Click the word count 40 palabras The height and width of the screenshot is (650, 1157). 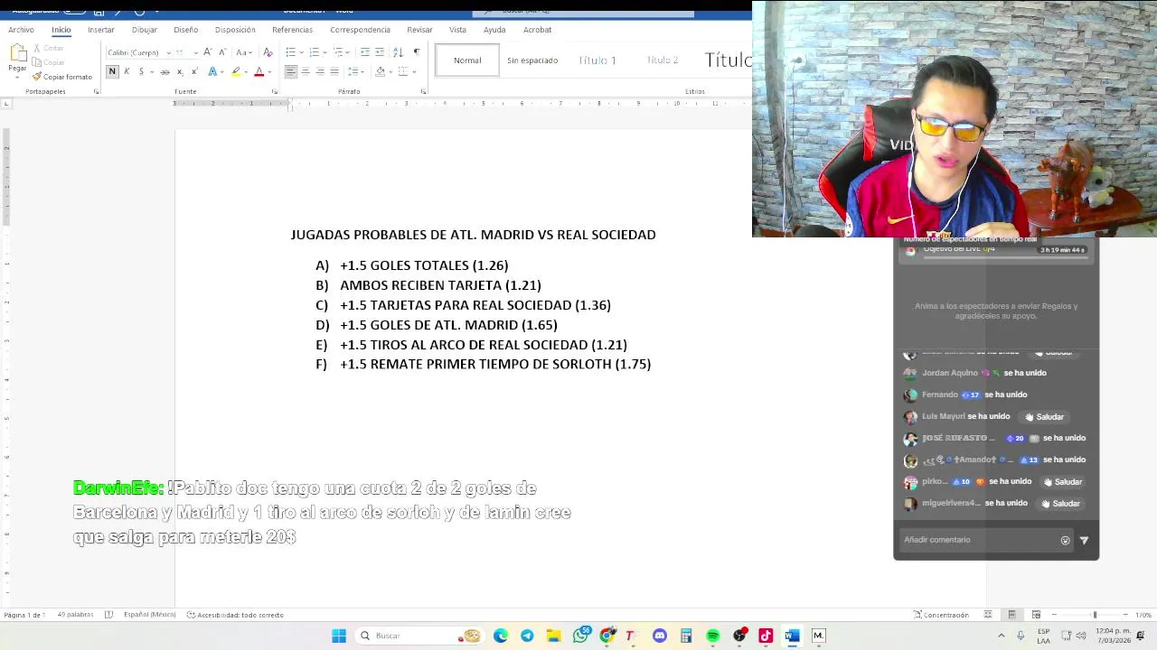click(75, 615)
